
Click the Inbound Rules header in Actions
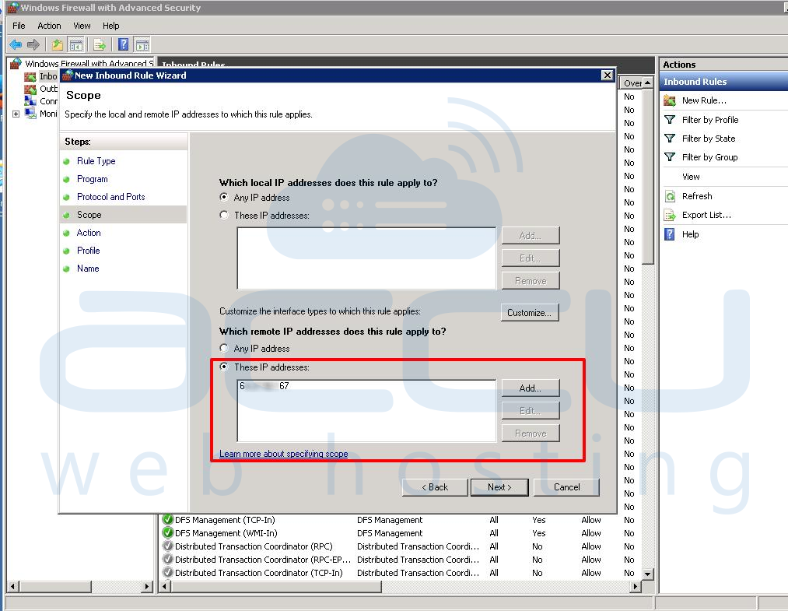(723, 82)
